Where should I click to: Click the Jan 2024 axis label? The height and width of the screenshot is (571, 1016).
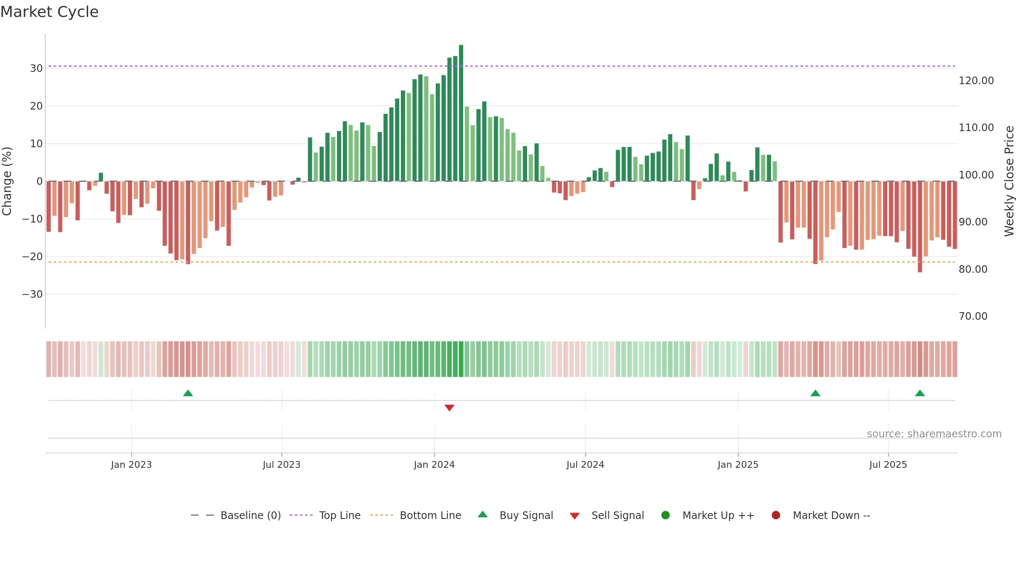pos(434,464)
